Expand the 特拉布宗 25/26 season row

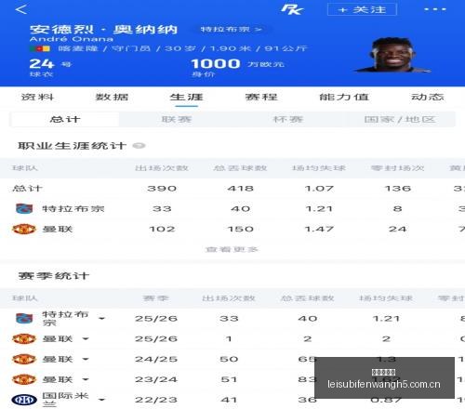[x=101, y=319]
